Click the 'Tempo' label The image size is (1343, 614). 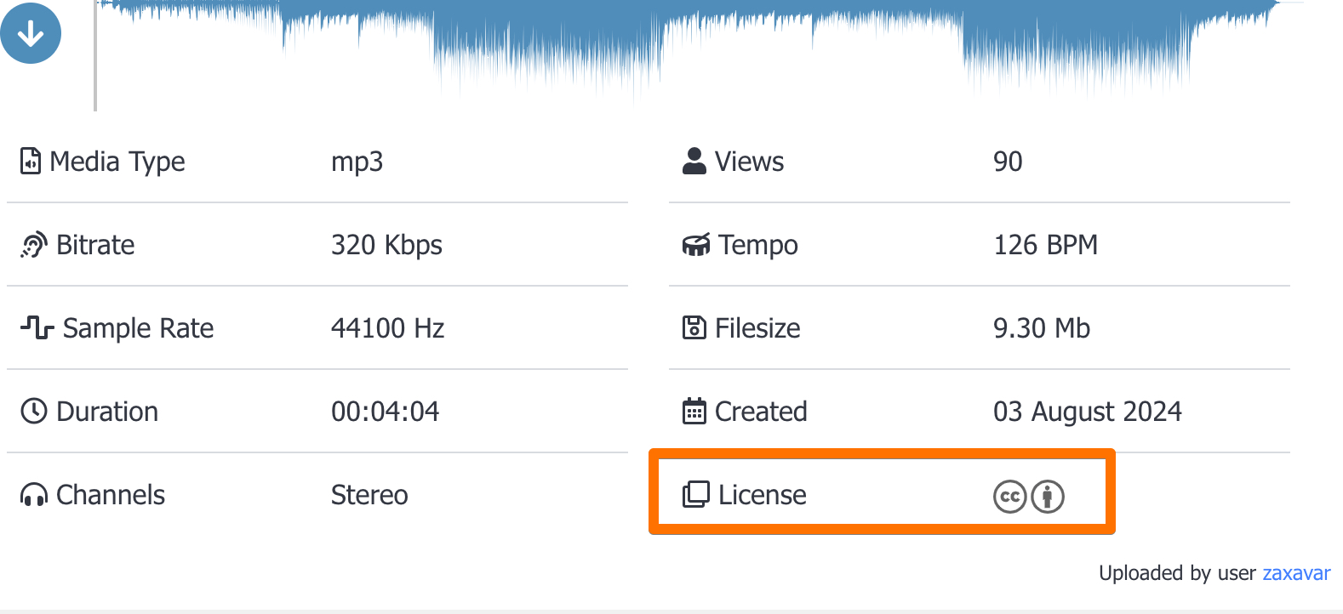tap(758, 245)
